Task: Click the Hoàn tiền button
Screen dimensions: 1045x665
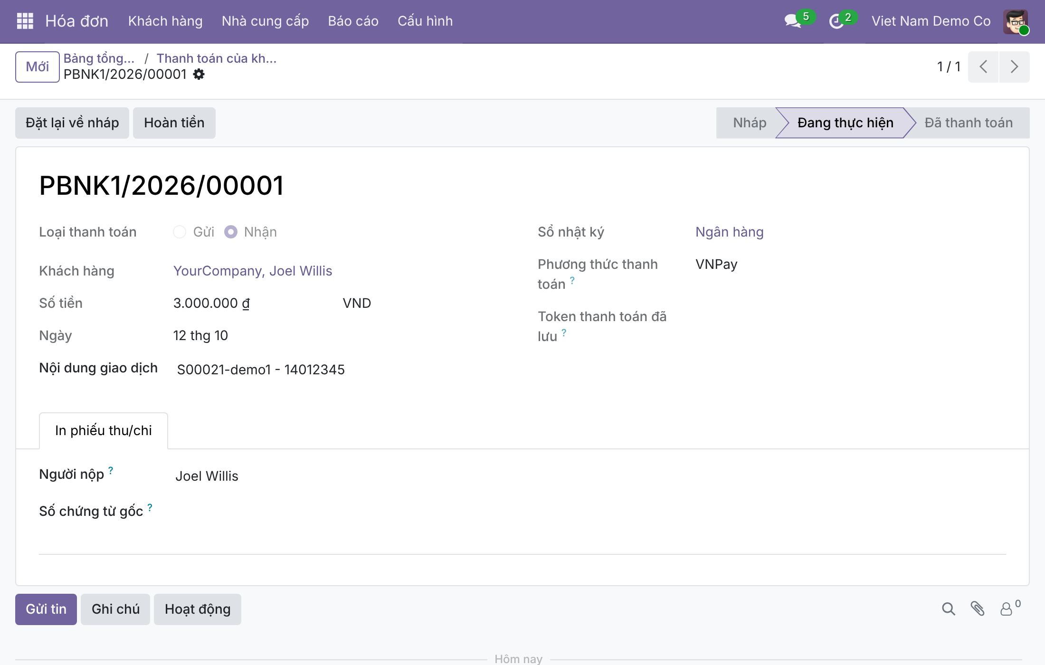Action: point(174,123)
